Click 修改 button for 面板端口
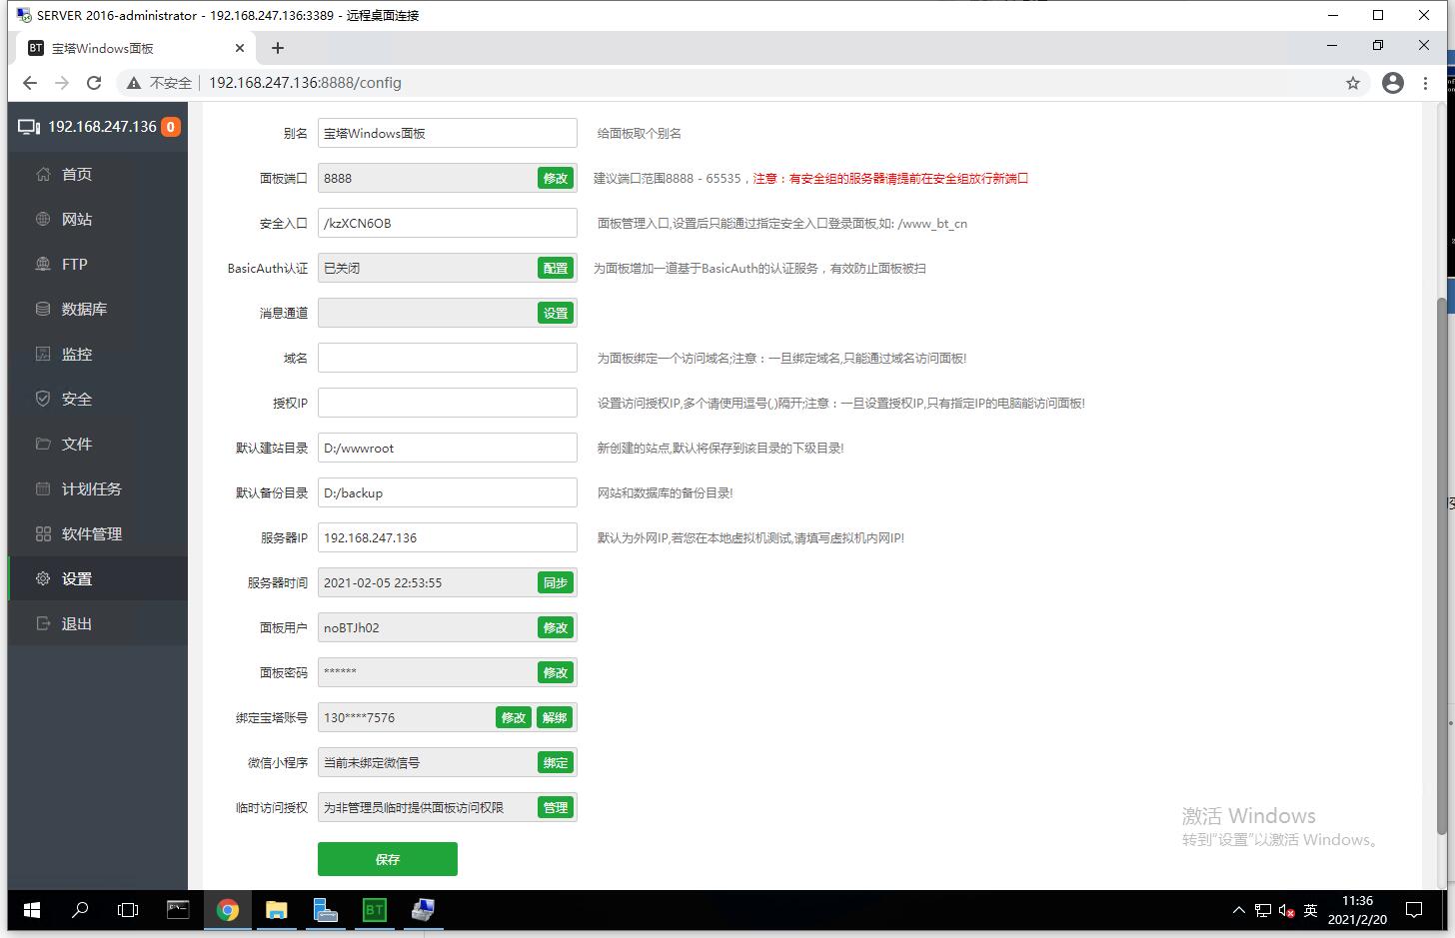Viewport: 1455px width, 938px height. pos(556,178)
